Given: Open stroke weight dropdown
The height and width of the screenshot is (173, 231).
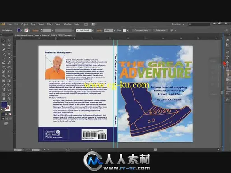Looking at the screenshot, I should point(52,30).
